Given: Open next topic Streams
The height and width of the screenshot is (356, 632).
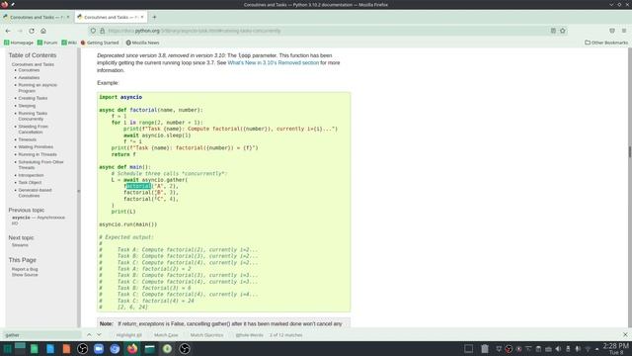Looking at the screenshot, I should [20, 245].
